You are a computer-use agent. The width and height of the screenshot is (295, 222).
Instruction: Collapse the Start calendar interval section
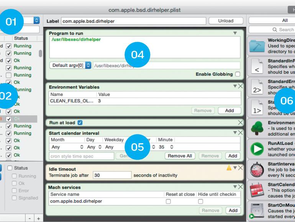point(235,133)
